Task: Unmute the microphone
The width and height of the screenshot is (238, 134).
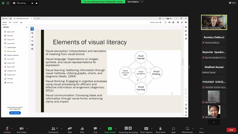Action: tap(7, 130)
